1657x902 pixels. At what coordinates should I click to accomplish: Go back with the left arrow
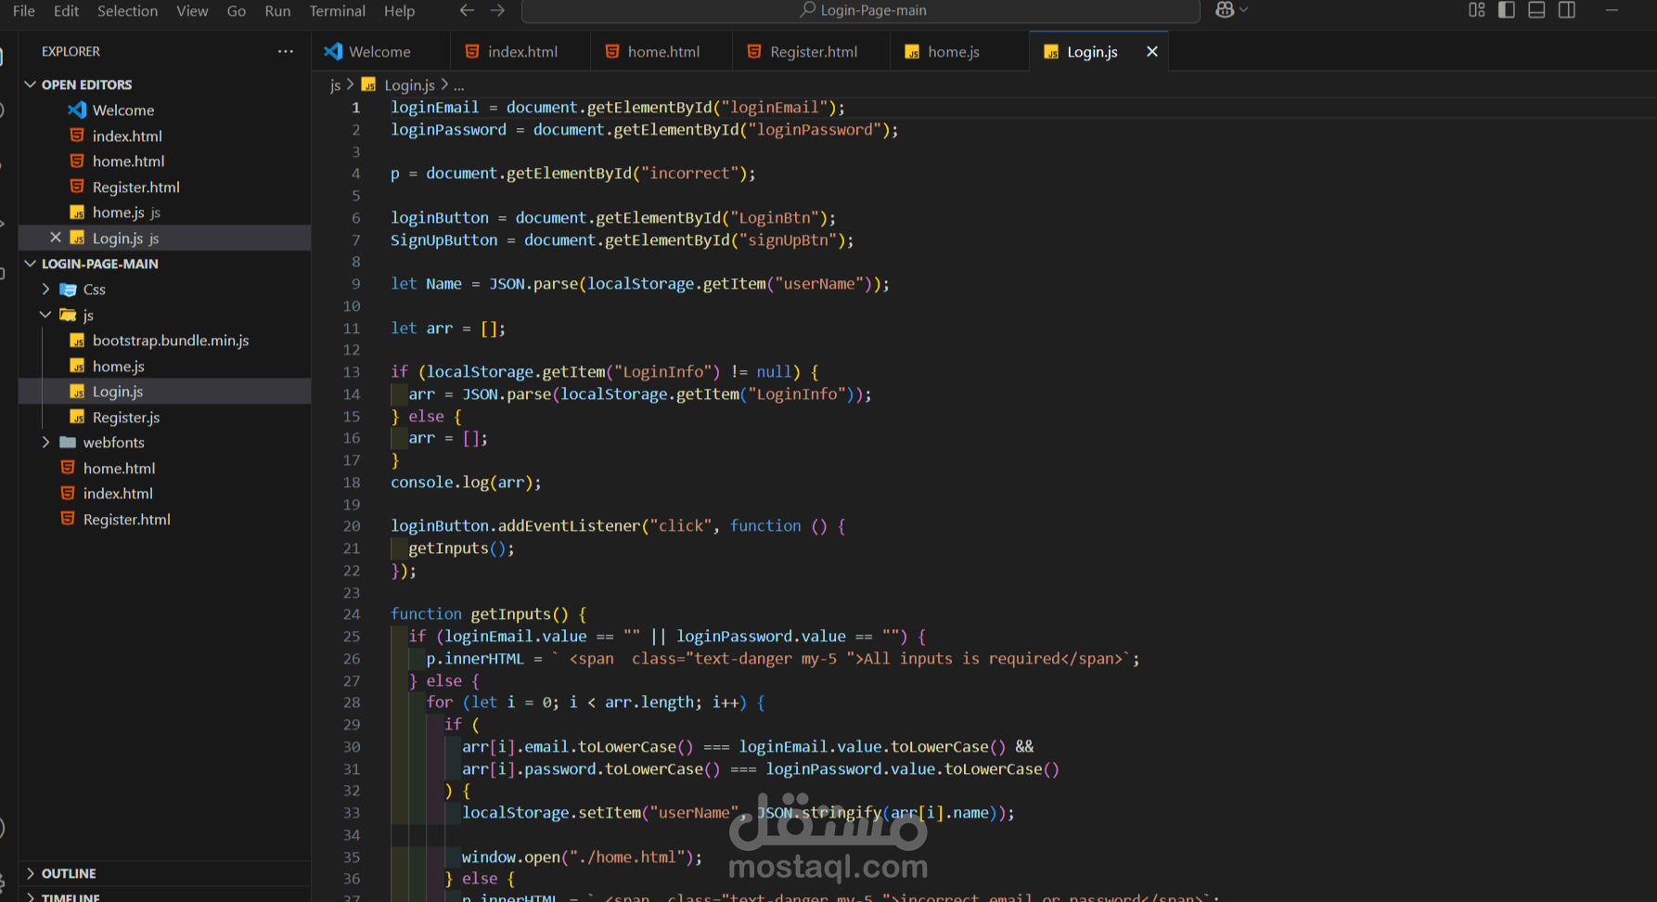(x=467, y=10)
